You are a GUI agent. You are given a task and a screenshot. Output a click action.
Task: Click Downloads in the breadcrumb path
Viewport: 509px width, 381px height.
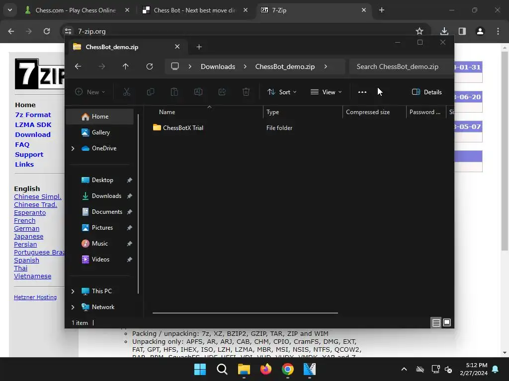coord(218,66)
